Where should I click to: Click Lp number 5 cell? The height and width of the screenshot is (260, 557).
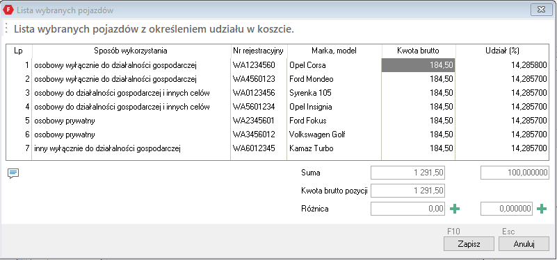tap(19, 121)
